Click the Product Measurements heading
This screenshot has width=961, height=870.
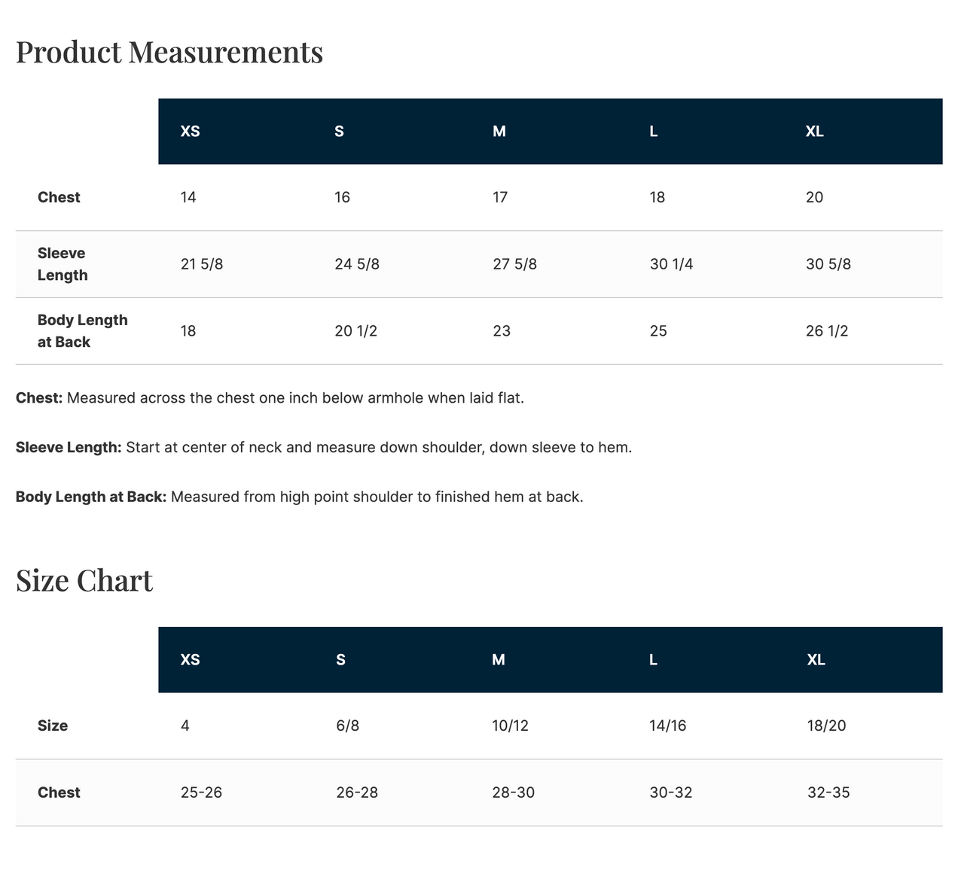coord(169,53)
